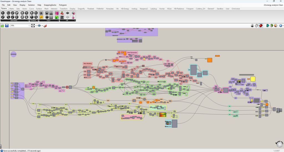This screenshot has width=284, height=152.
Task: Switch to the Ladybug tab
Action: coord(153,9)
